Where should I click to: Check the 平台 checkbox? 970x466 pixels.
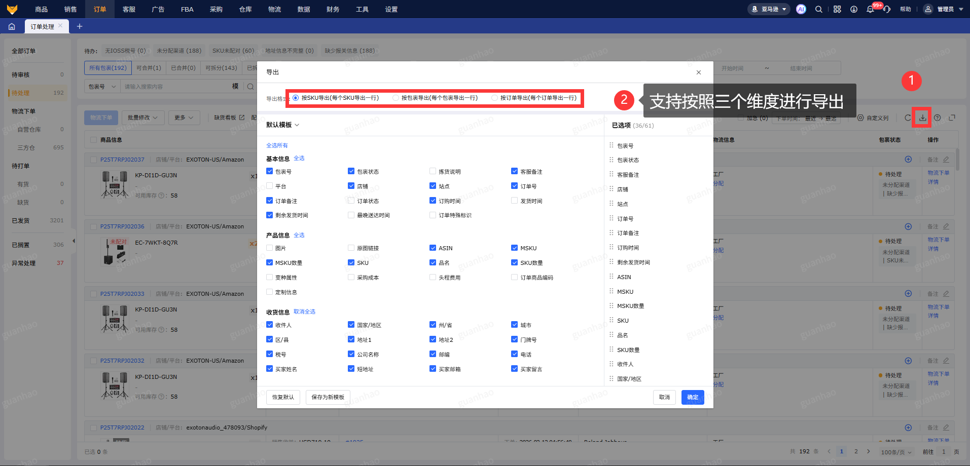(270, 186)
